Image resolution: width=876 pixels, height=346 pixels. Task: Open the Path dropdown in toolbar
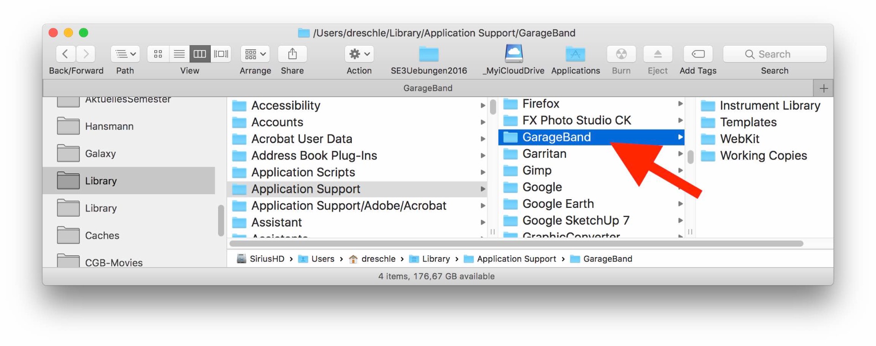click(125, 54)
